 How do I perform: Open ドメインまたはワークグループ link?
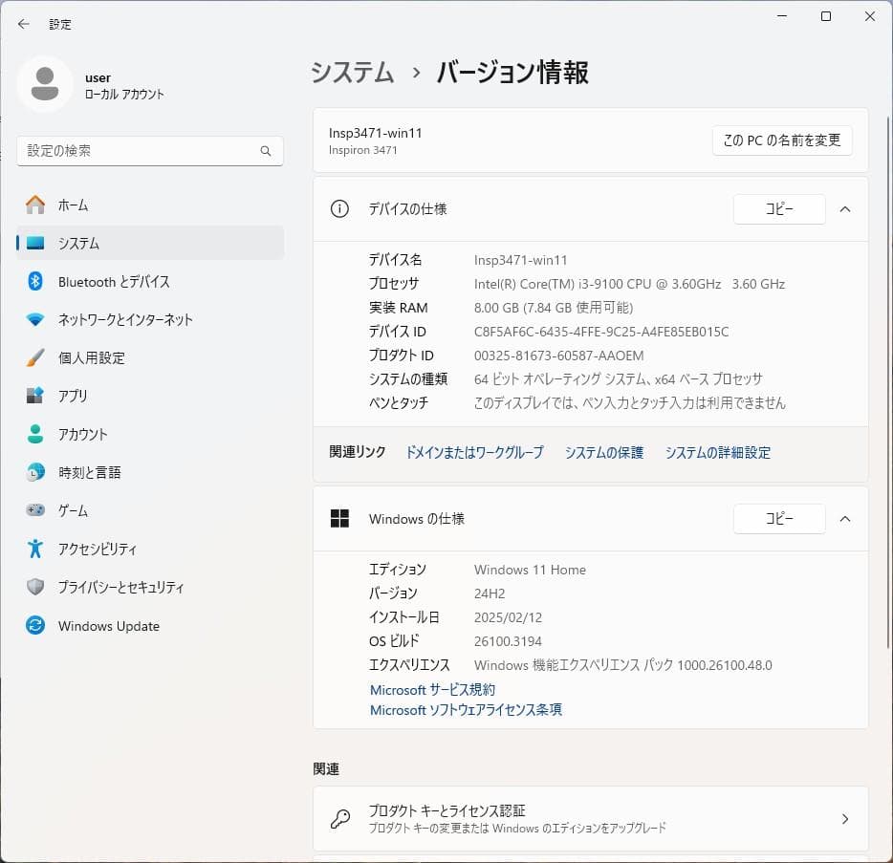click(474, 453)
